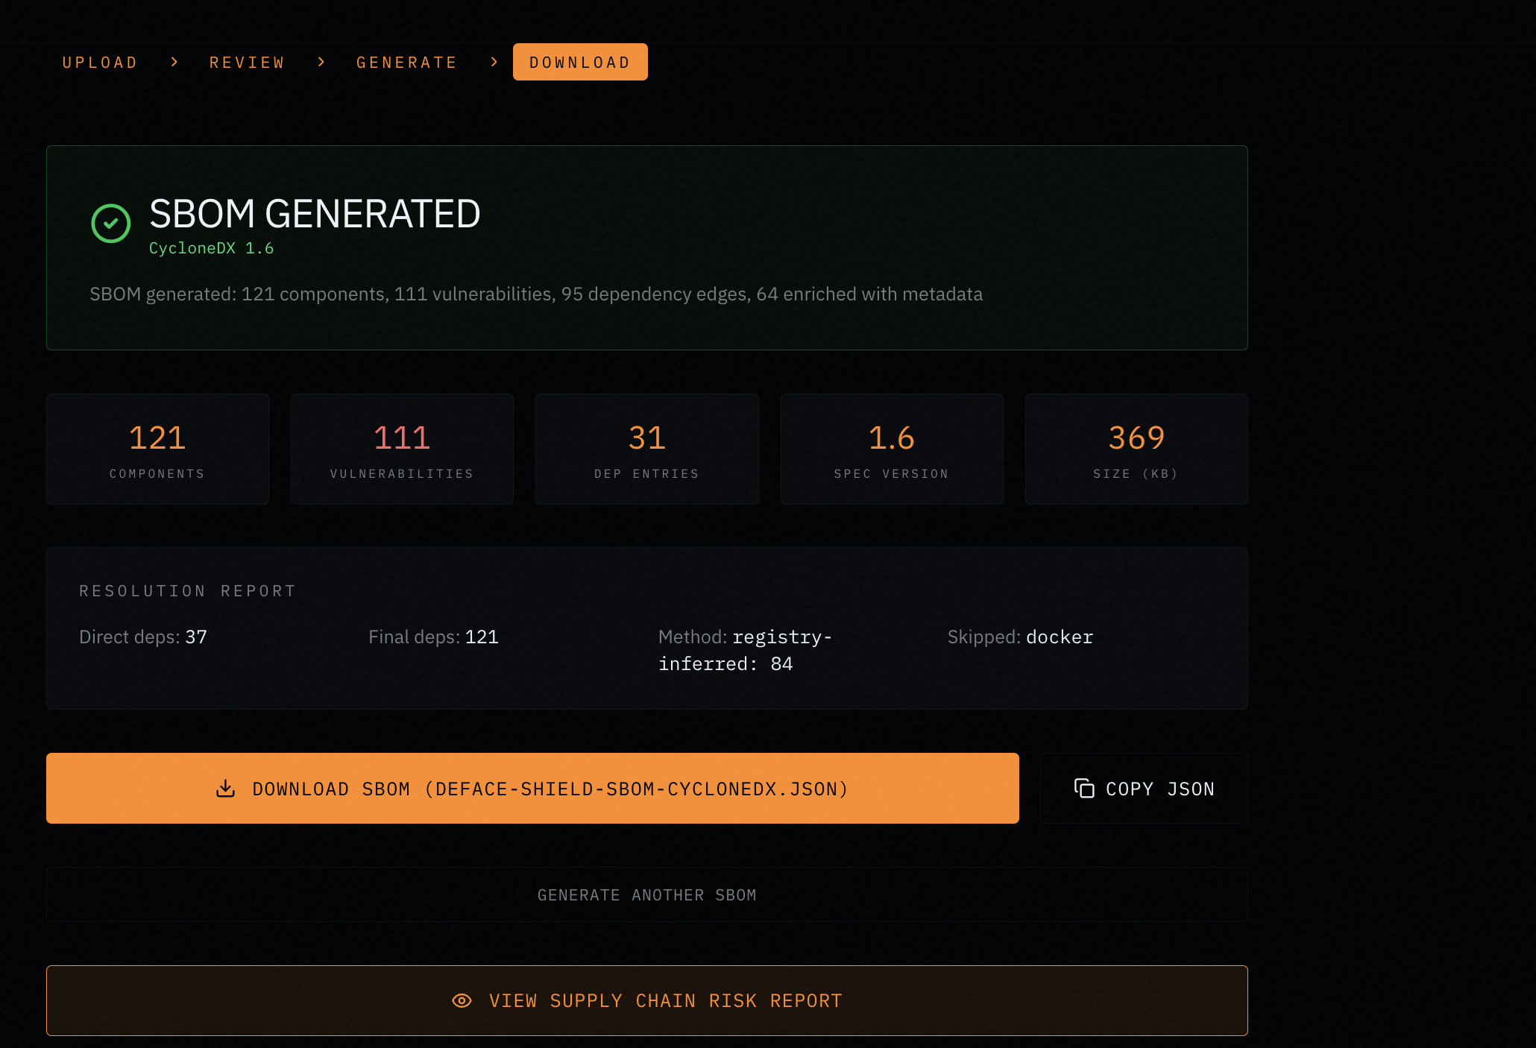Click the 1.6 Spec Version card

pyautogui.click(x=892, y=449)
